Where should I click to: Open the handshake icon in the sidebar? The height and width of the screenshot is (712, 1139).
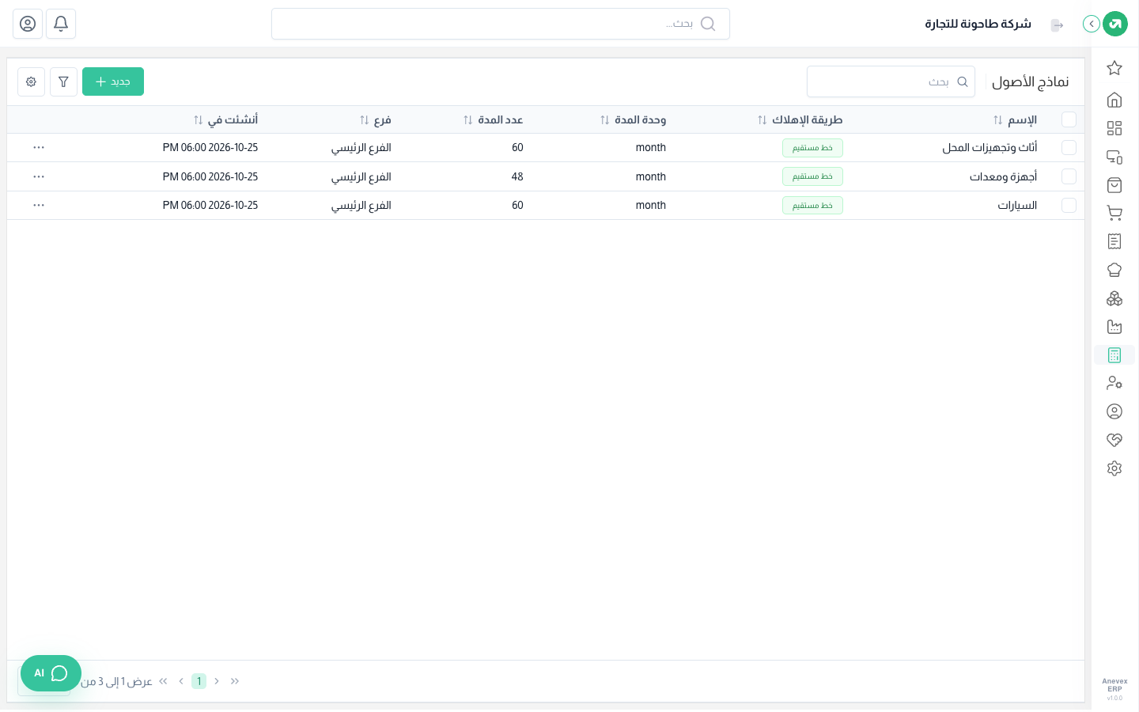(x=1114, y=440)
